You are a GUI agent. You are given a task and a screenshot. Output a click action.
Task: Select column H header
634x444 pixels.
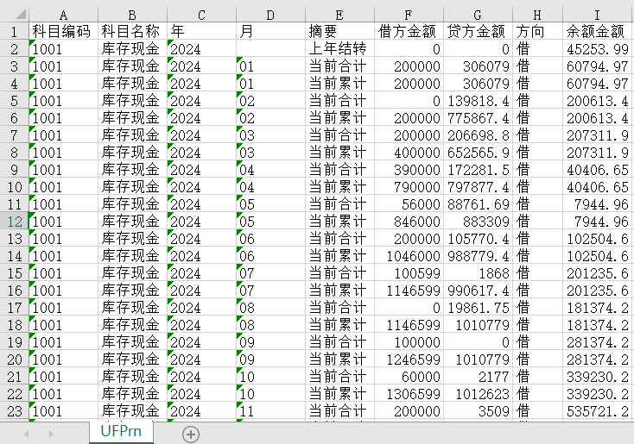[538, 15]
